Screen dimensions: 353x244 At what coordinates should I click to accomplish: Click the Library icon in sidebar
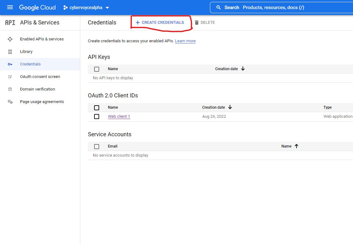tap(10, 52)
